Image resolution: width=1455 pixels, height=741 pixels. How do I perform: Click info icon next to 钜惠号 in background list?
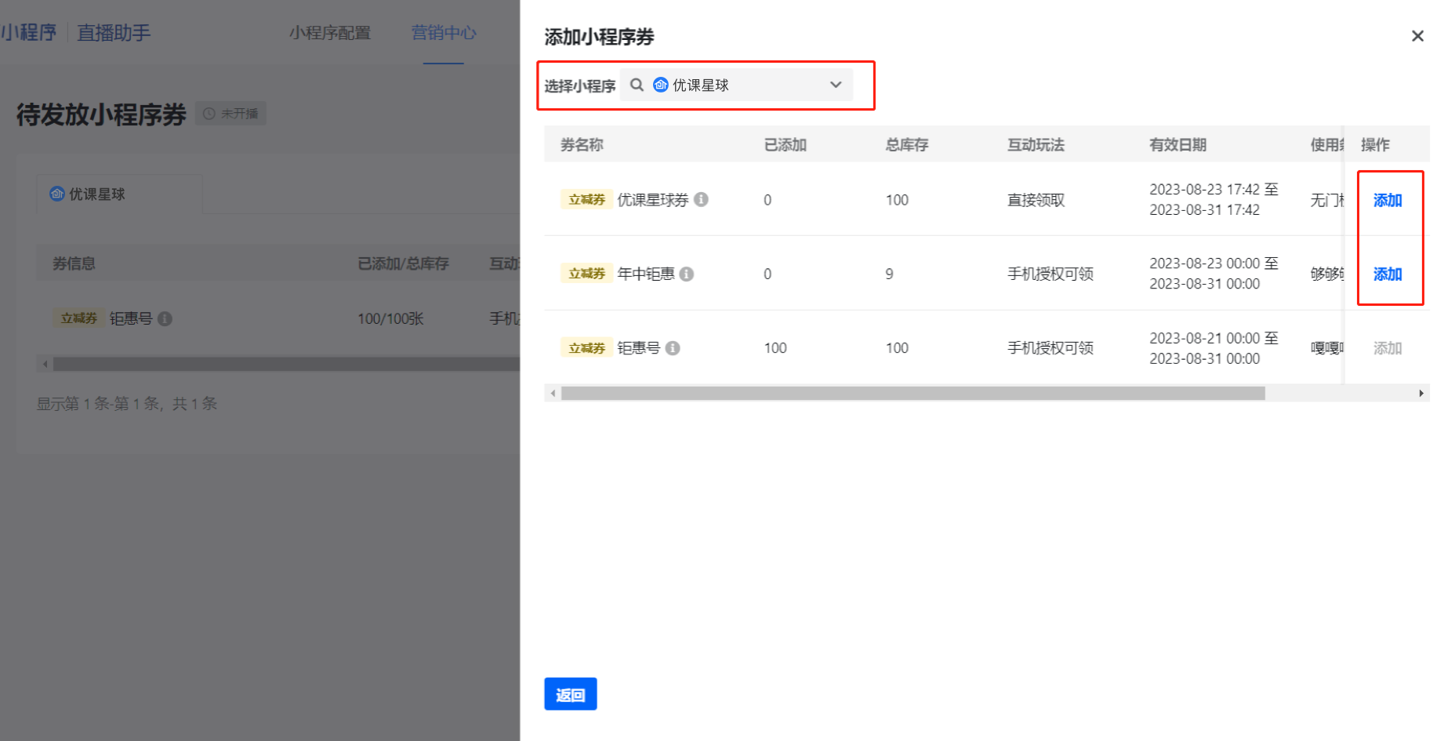[x=165, y=318]
